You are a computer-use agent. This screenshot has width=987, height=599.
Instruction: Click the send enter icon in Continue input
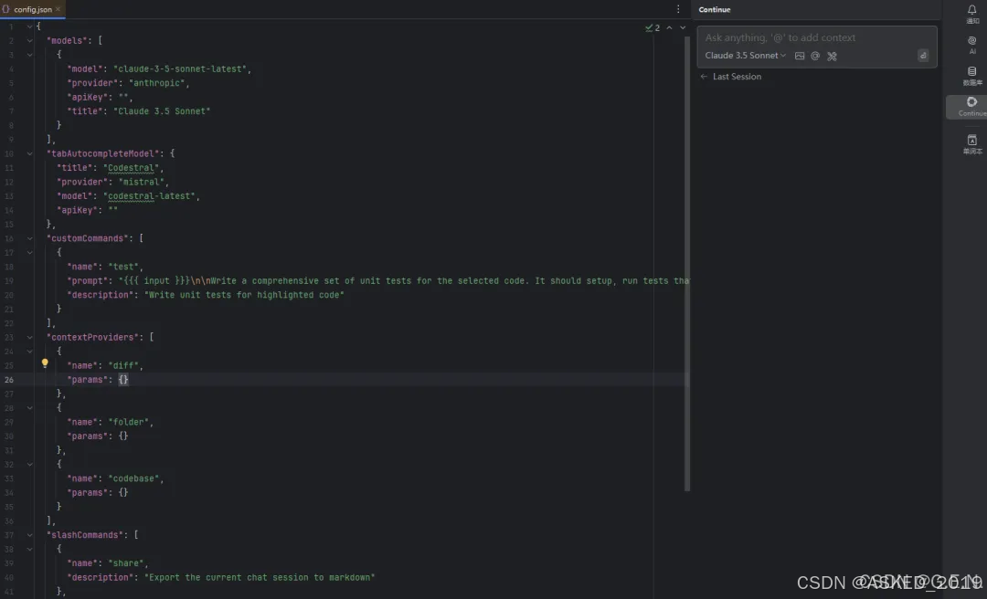[x=923, y=56]
